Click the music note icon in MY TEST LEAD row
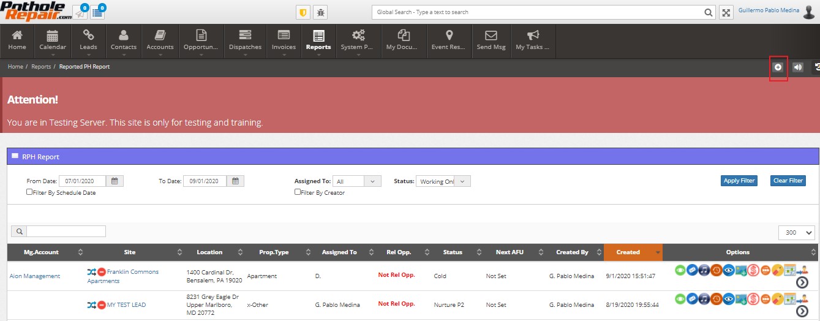This screenshot has width=820, height=321. point(704,298)
